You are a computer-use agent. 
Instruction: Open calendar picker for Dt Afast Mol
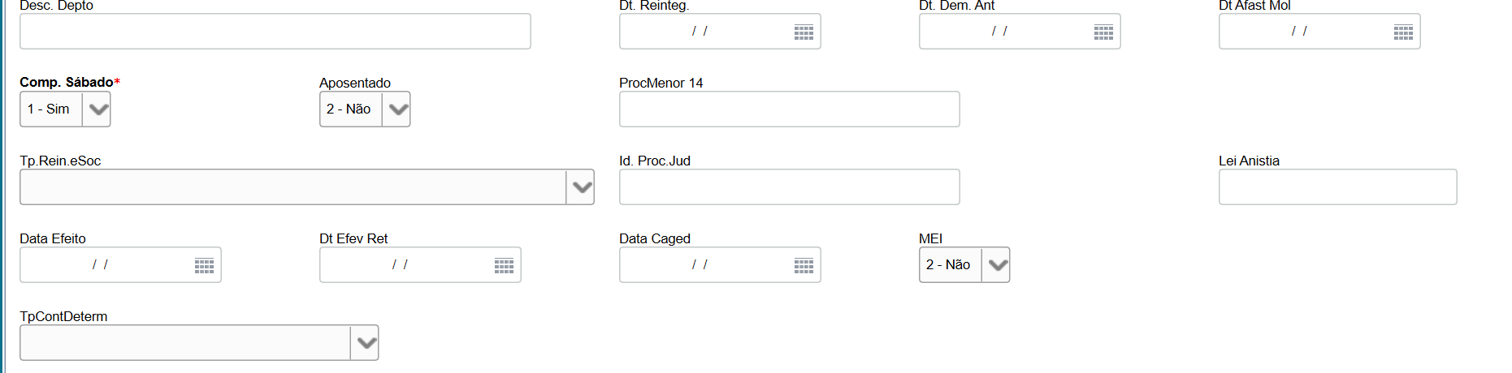click(x=1403, y=32)
